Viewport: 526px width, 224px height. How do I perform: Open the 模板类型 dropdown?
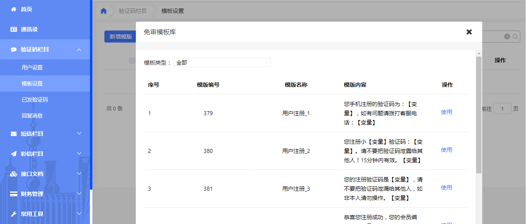pyautogui.click(x=222, y=63)
